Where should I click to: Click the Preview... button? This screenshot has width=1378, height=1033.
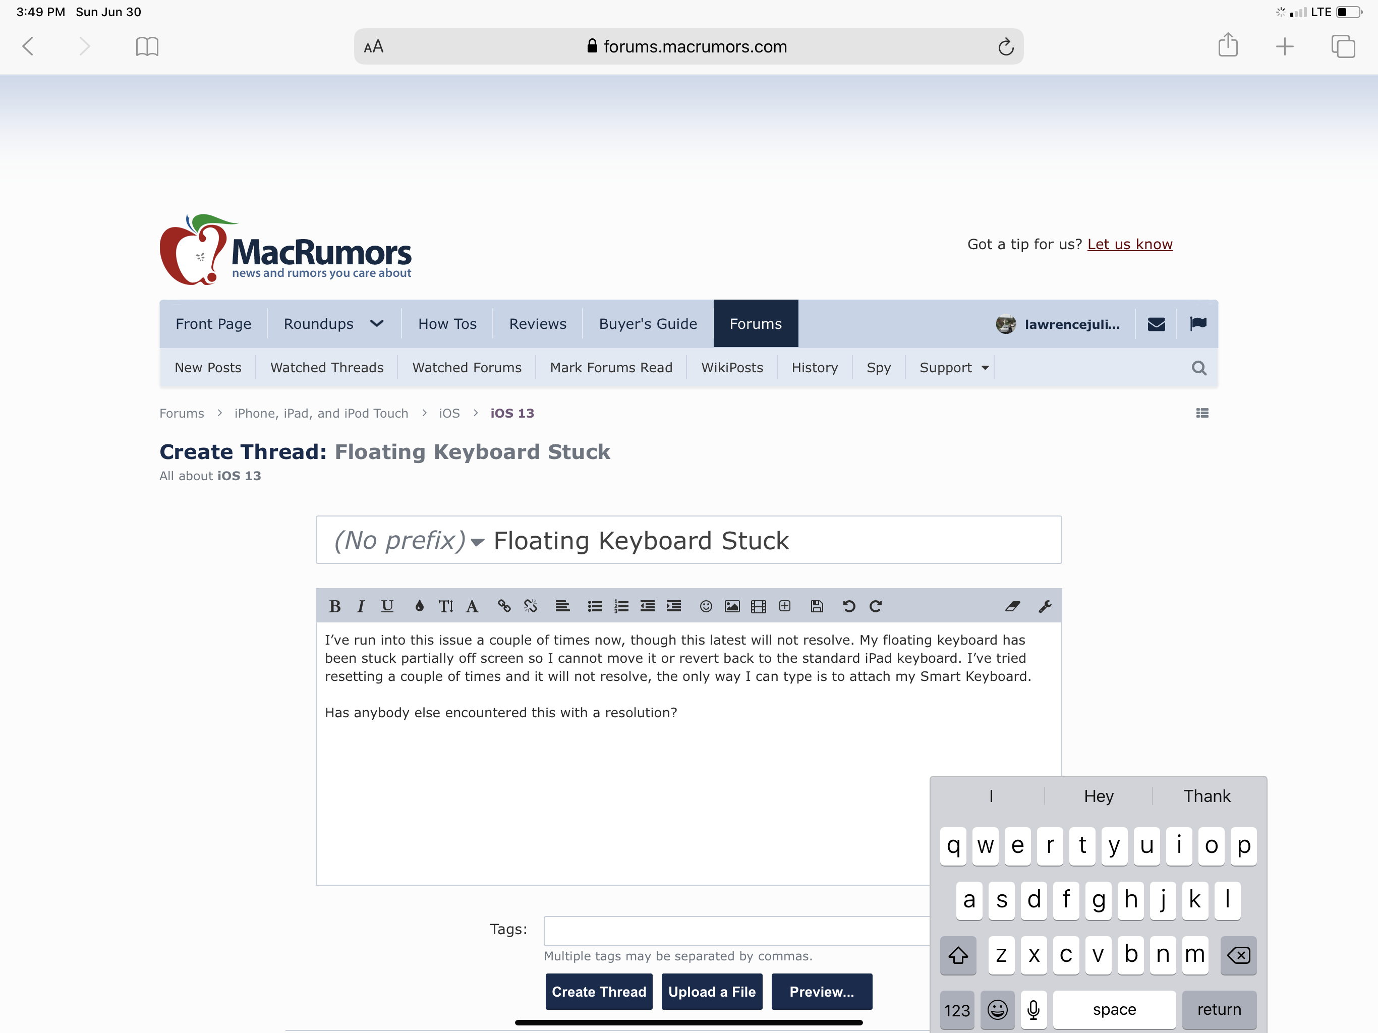(822, 991)
